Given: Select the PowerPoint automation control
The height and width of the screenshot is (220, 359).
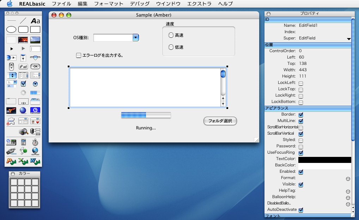Looking at the screenshot, I should 11,161.
